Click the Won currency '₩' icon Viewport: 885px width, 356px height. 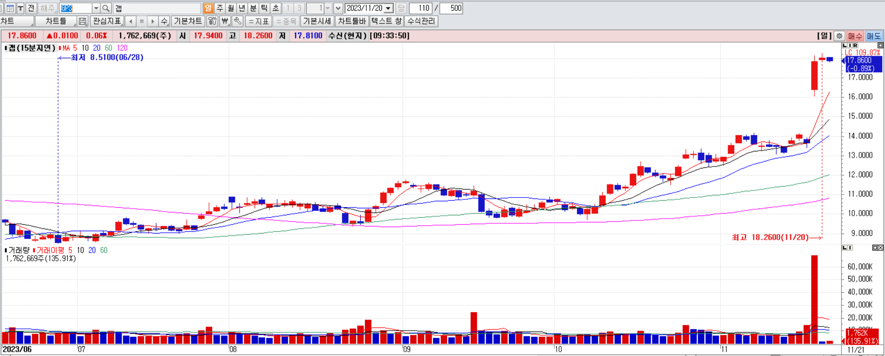click(225, 21)
